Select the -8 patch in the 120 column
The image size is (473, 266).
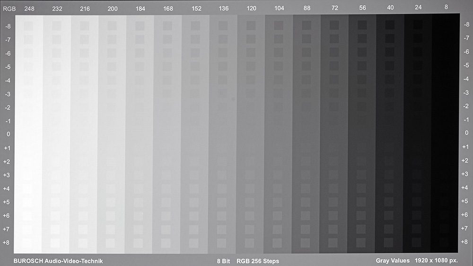[251, 26]
